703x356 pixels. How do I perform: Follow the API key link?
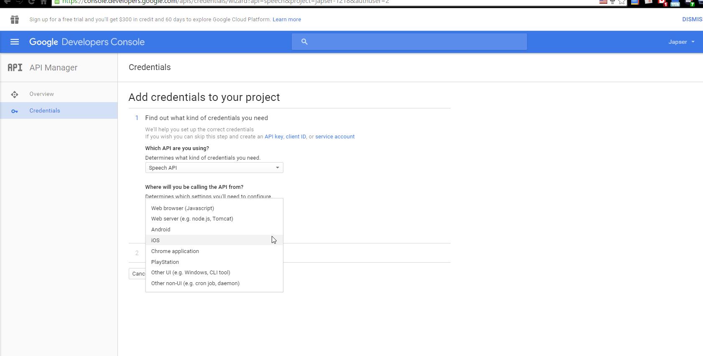[x=274, y=136]
